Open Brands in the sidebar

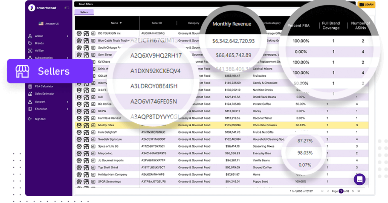39,43
